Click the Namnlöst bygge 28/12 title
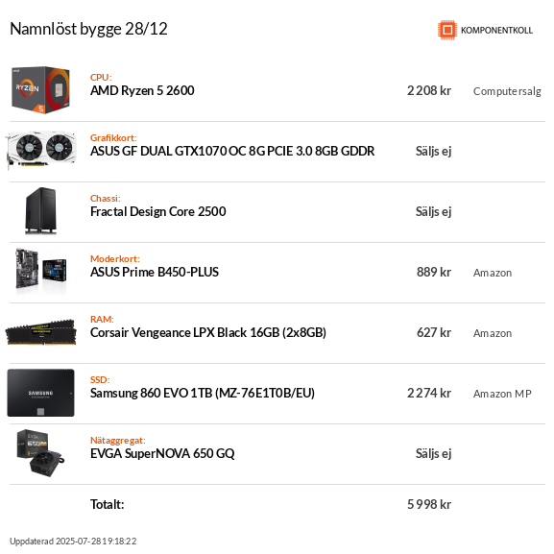Screen dimensions: 554x554 [x=88, y=29]
